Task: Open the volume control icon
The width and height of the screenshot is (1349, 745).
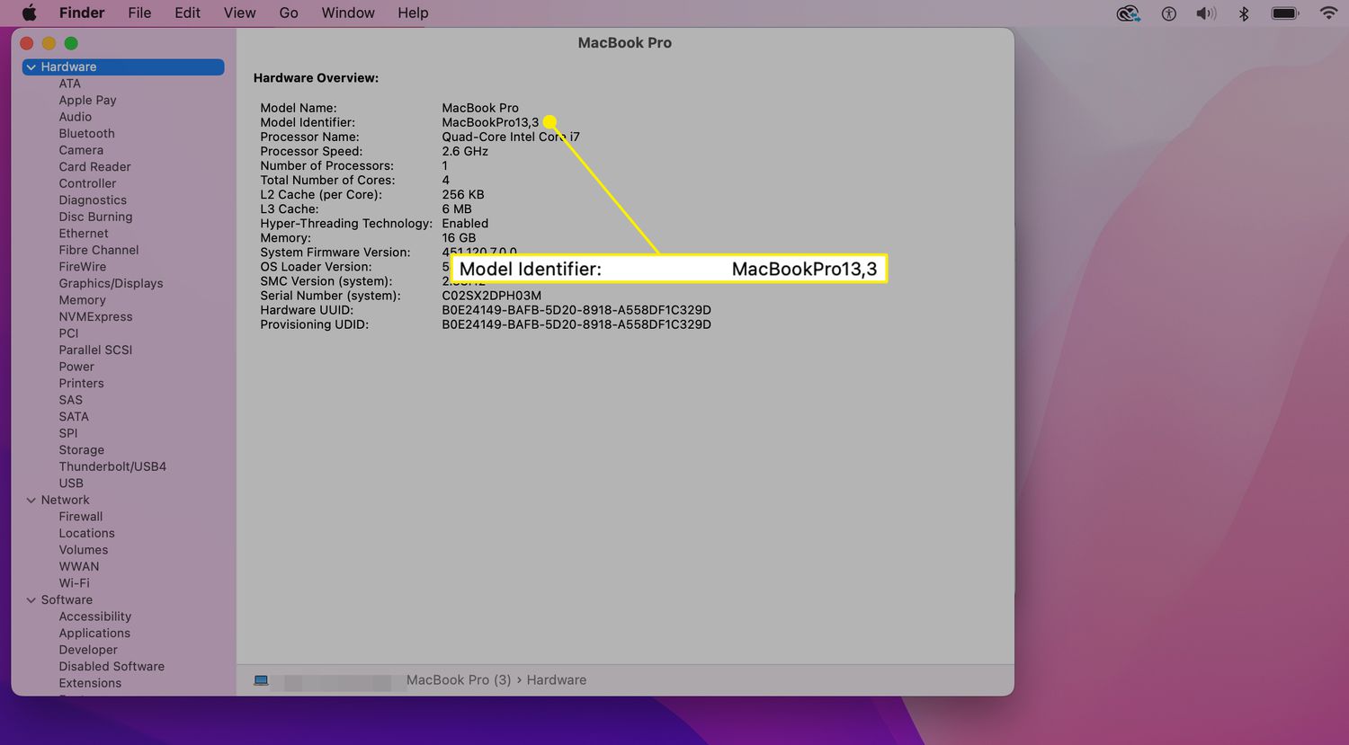Action: (1205, 13)
